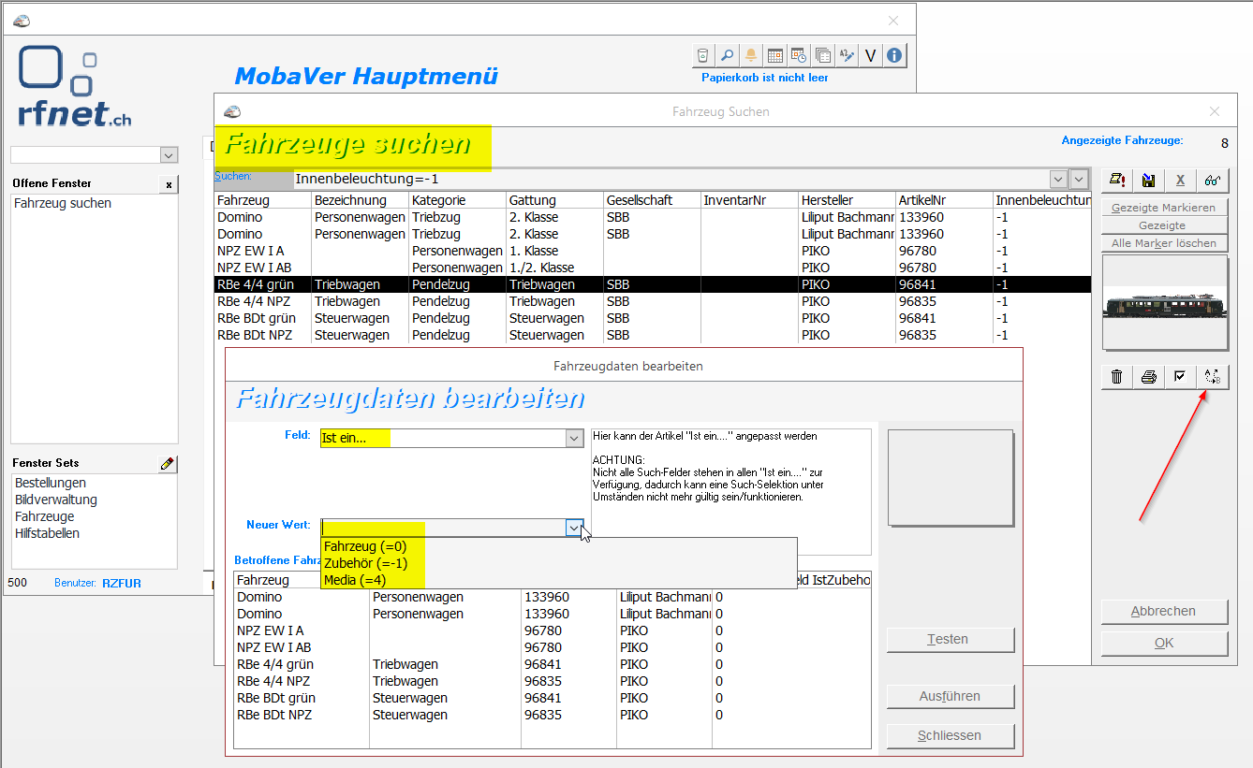
Task: Click the A to B bulk edit icon
Action: [1212, 377]
